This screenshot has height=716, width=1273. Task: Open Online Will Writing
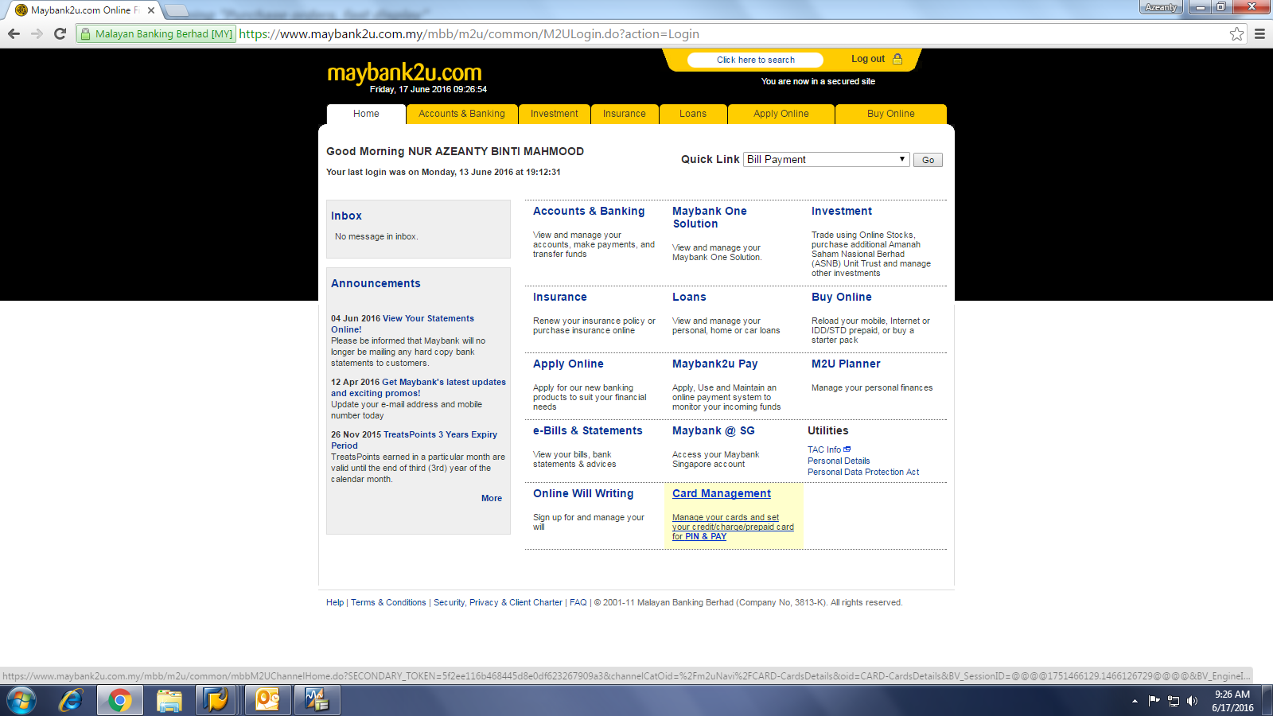(583, 493)
